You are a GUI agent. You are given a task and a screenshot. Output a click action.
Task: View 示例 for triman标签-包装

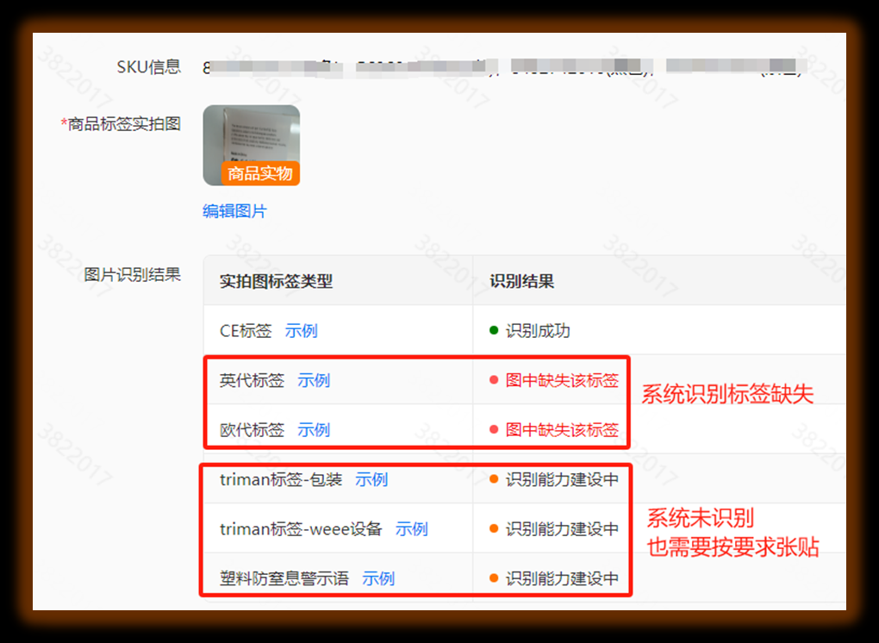click(371, 480)
